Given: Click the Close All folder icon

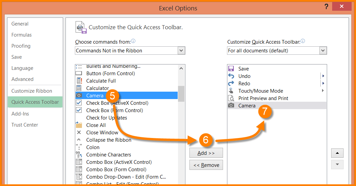Looking at the screenshot, I should pyautogui.click(x=79, y=125).
